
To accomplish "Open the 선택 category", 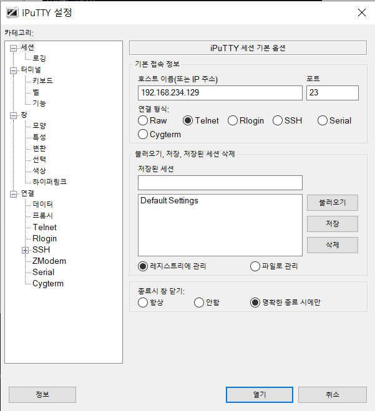I will 39,160.
